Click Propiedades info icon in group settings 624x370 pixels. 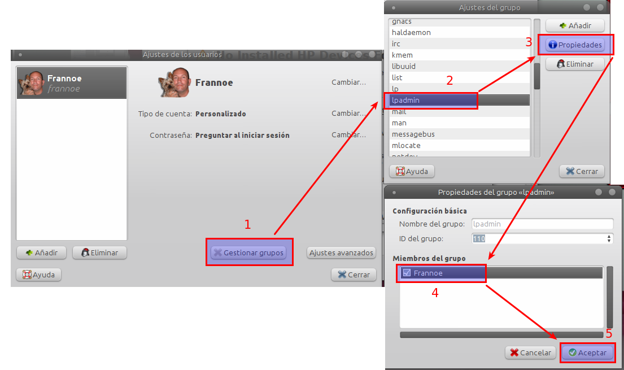[553, 45]
